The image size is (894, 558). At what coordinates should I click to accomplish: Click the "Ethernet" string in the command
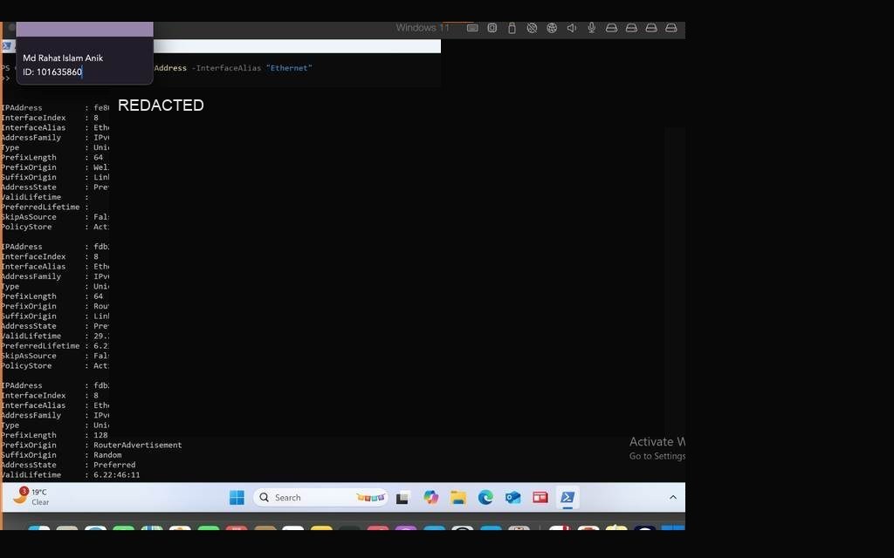tap(289, 68)
